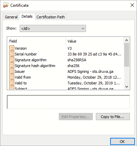Click the Issuer value ADFS Signing - sts.druva.ga
This screenshot has width=137, height=146.
pos(90,71)
